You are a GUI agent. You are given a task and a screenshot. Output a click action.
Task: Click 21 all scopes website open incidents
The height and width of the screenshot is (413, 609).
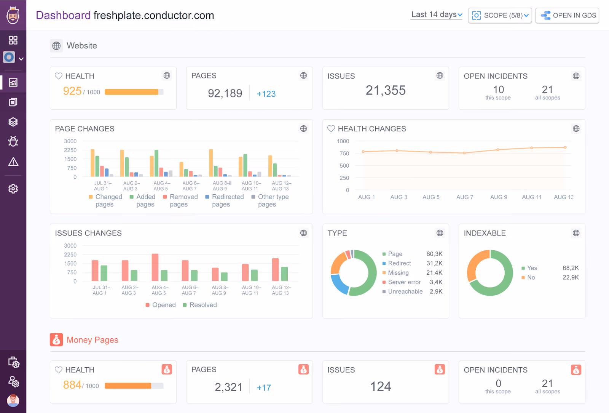click(x=547, y=92)
